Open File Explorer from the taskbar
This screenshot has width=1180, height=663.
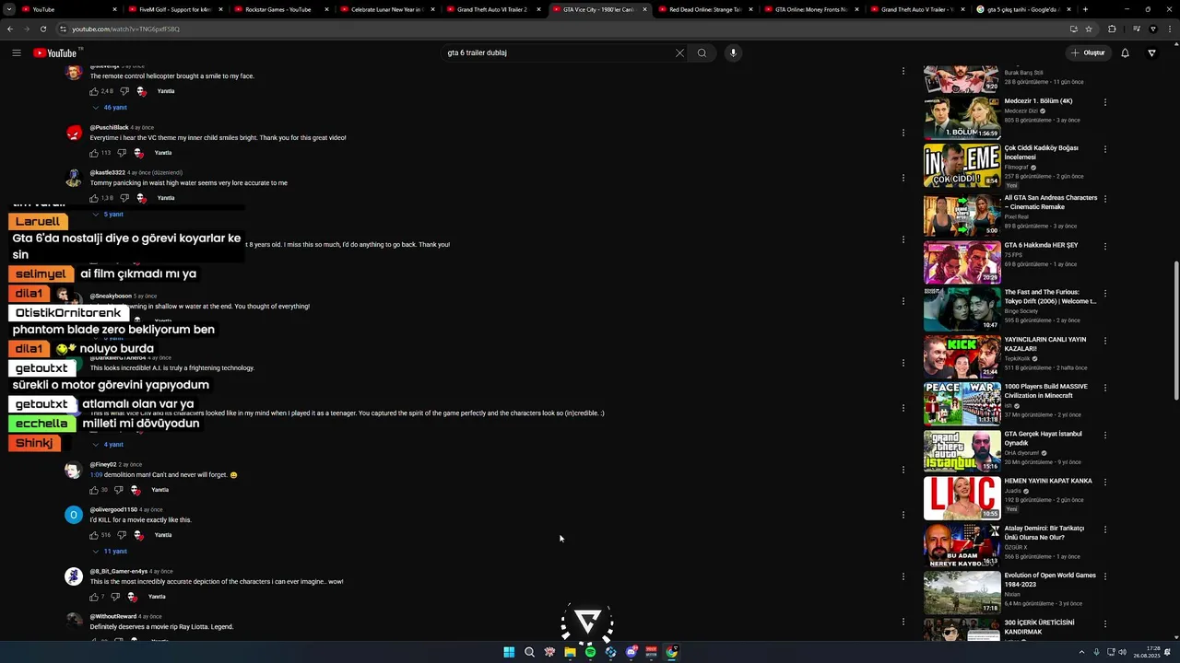570,652
